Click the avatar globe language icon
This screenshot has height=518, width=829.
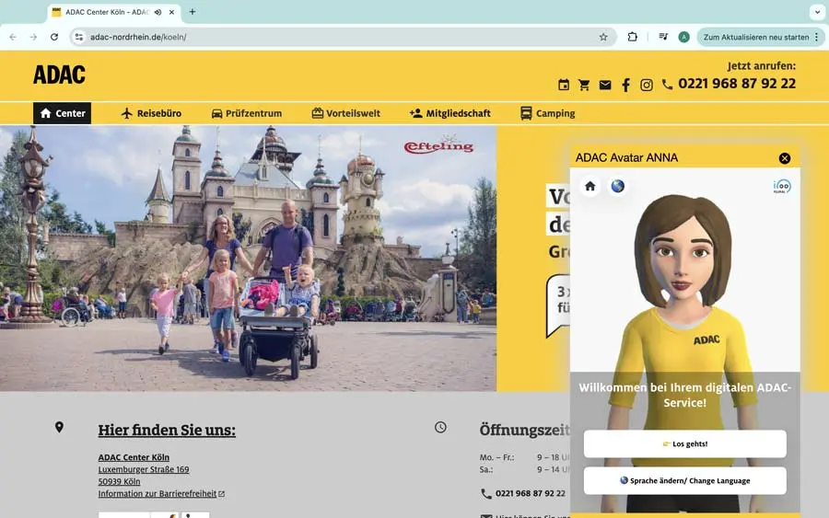coord(617,186)
